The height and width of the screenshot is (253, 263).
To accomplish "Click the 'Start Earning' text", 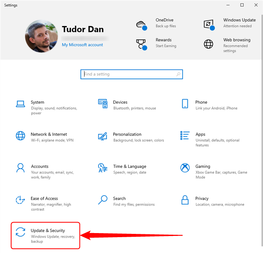I will (x=166, y=46).
